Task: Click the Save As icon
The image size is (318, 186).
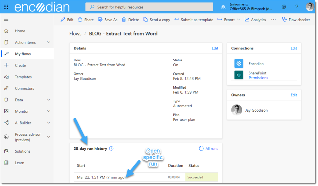Action: (100, 20)
